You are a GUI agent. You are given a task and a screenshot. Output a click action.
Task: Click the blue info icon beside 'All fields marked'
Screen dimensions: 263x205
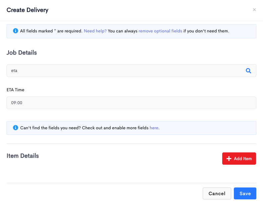point(16,31)
